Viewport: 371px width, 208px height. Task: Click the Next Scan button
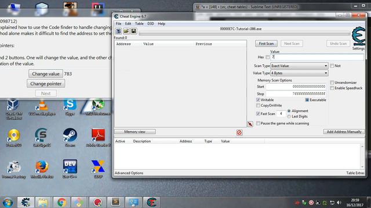[292, 44]
